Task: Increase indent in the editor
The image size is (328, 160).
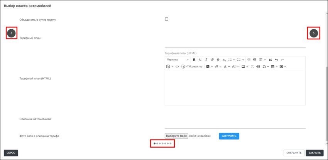Action: [x=255, y=60]
